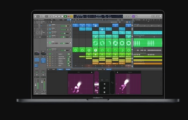Adjust the Toppers track volume slider
Screen dimensions: 188x120
coord(64,26)
